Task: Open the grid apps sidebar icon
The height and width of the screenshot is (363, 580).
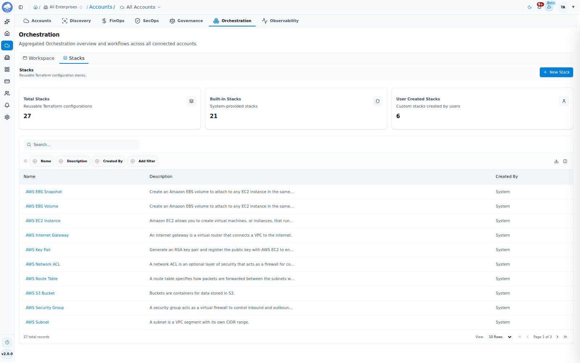Action: 7,70
